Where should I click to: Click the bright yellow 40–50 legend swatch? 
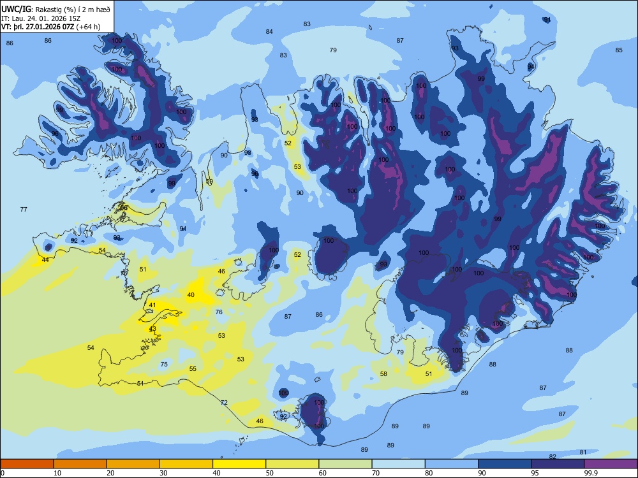coord(239,464)
